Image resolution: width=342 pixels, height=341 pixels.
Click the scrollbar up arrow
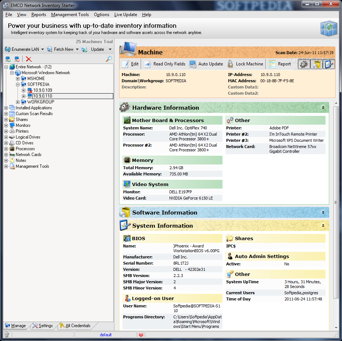(336, 103)
